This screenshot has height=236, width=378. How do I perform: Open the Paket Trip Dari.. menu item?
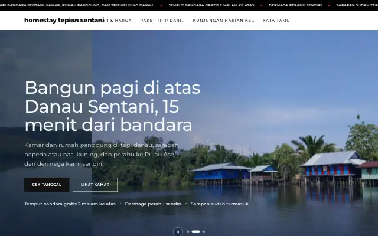point(162,21)
